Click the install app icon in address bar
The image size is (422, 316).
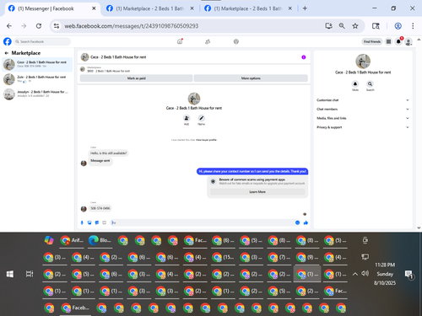pos(328,26)
